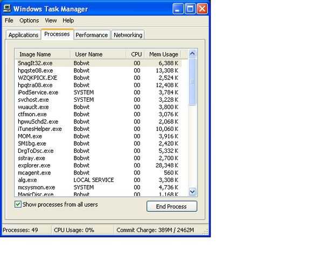Viewport: 334px width, 267px height.
Task: Select the wuauclt.exe process
Action: pyautogui.click(x=98, y=107)
